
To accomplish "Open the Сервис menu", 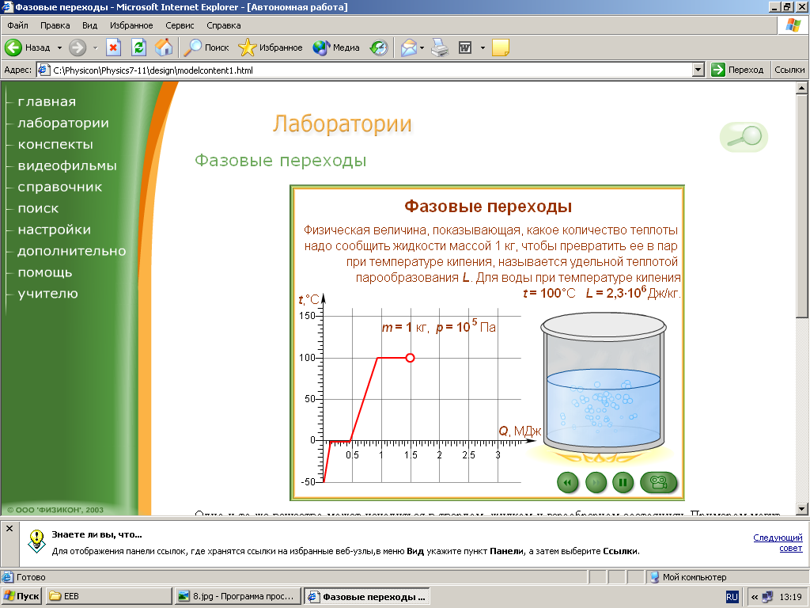I will tap(180, 25).
